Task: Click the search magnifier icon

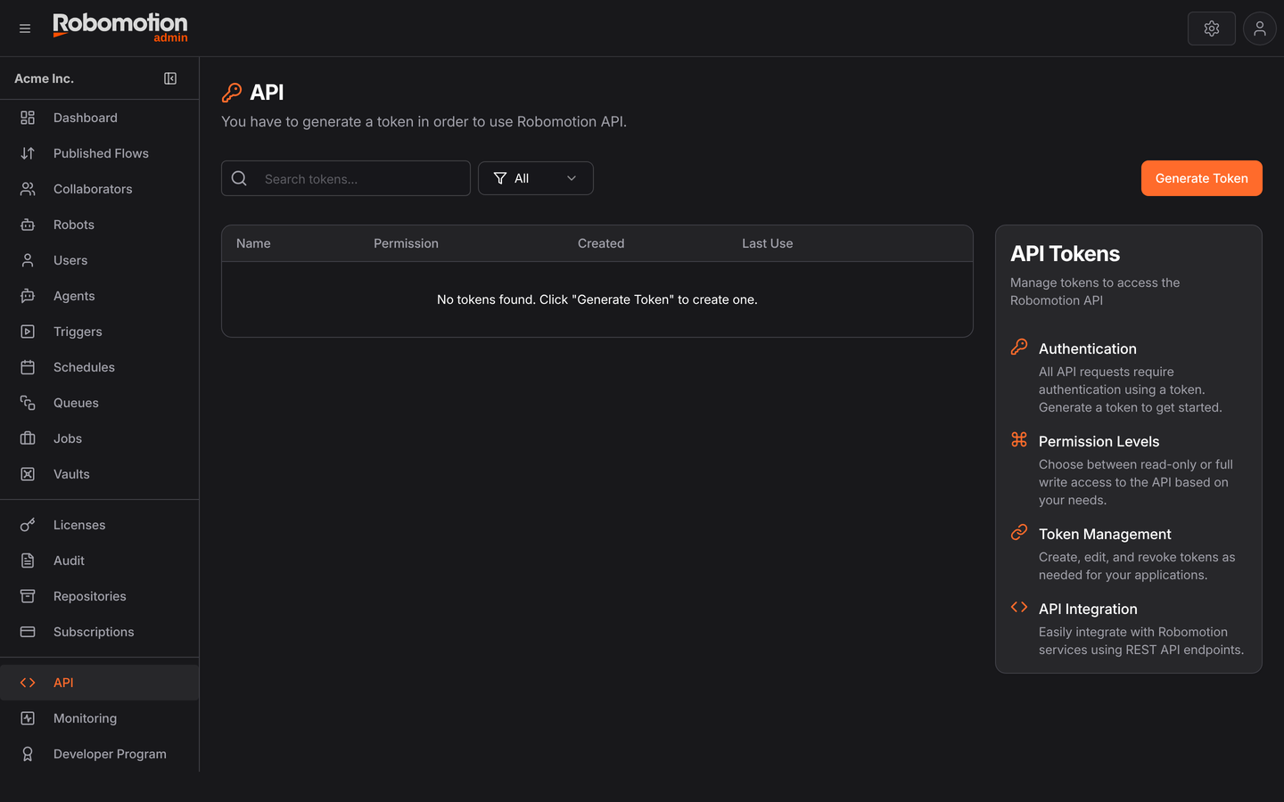Action: (239, 178)
